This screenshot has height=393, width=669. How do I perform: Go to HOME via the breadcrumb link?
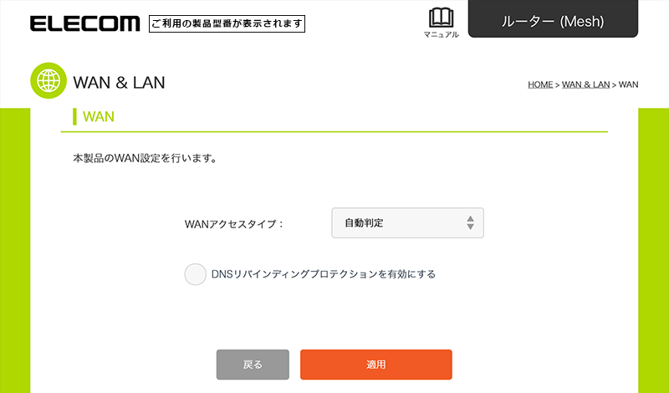coord(540,84)
